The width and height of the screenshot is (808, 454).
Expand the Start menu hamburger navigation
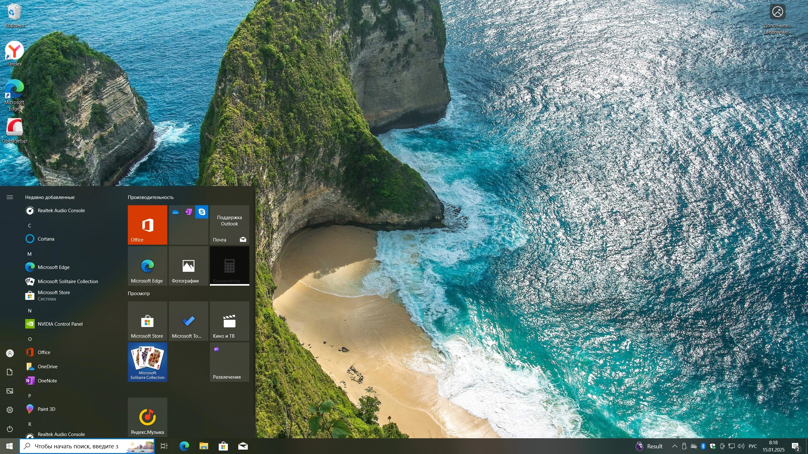10,197
